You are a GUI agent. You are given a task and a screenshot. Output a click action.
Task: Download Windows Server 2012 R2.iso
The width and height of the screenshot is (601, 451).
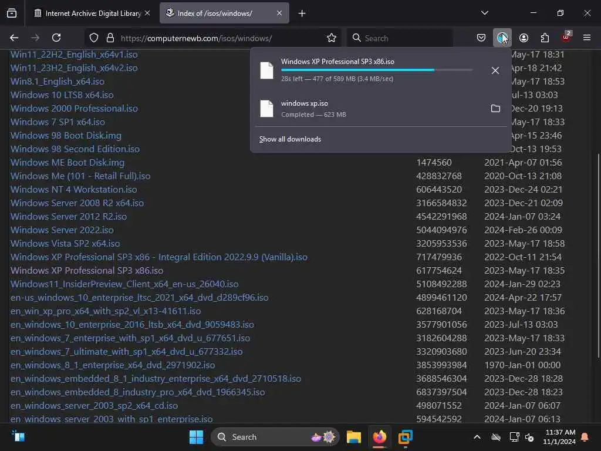69,216
